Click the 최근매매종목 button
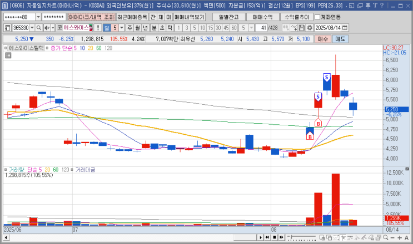Screen dimensions: 413x244 click(x=132, y=17)
